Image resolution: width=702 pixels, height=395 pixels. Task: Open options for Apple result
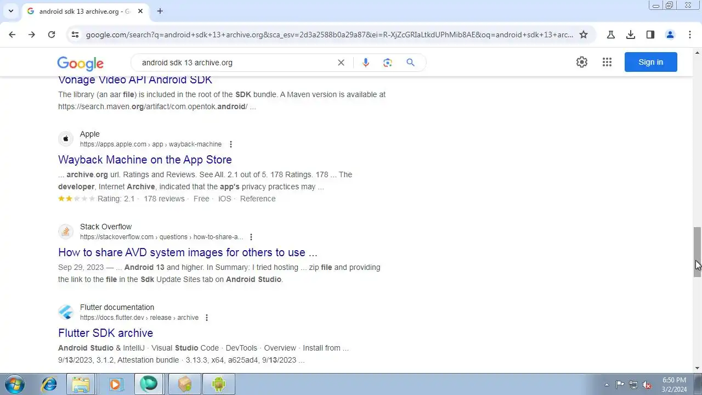point(231,144)
